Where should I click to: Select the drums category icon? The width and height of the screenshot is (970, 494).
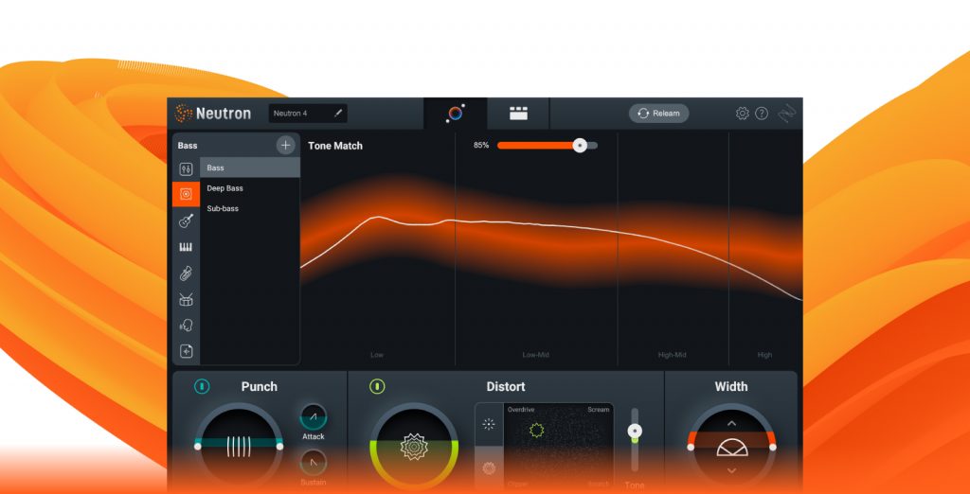186,299
